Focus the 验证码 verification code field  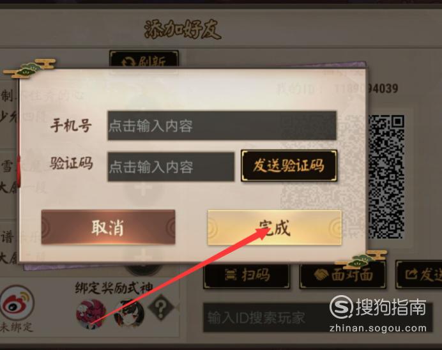171,167
